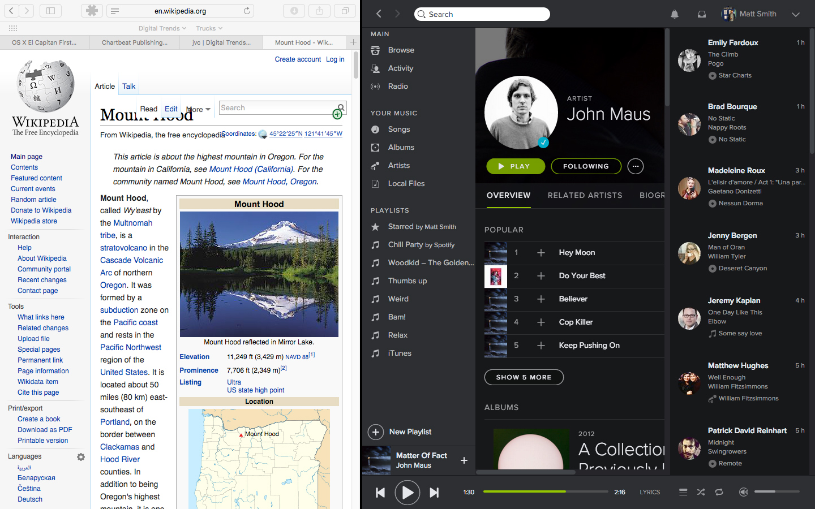Click the Safari back arrow button

tap(11, 10)
